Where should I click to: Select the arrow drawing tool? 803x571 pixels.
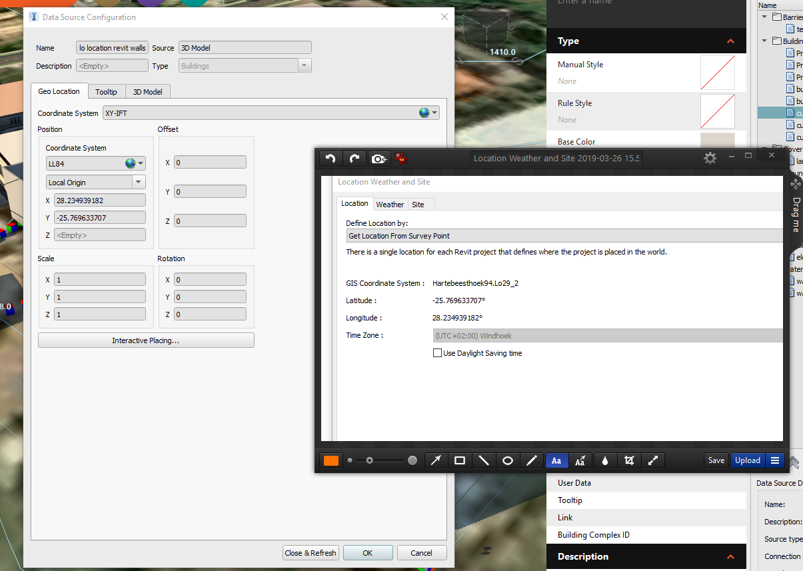(435, 460)
